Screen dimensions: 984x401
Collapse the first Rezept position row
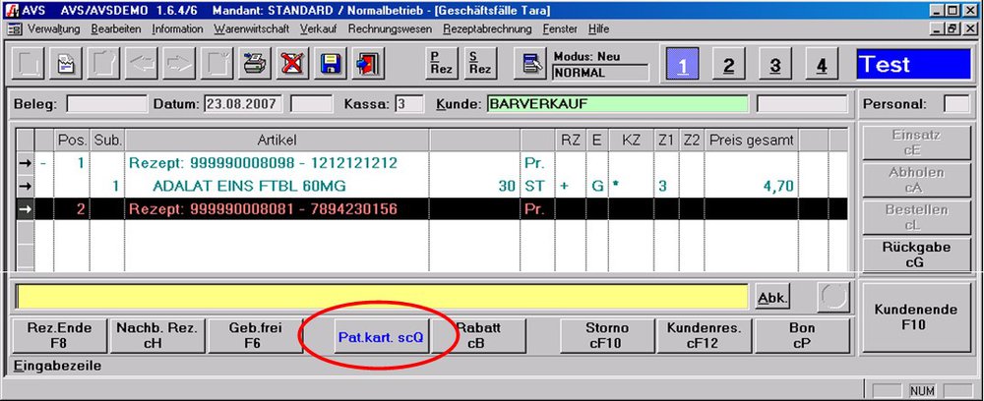coord(42,163)
